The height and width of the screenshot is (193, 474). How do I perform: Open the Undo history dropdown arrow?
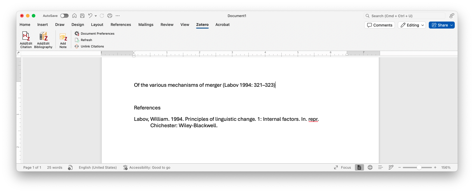(x=96, y=16)
